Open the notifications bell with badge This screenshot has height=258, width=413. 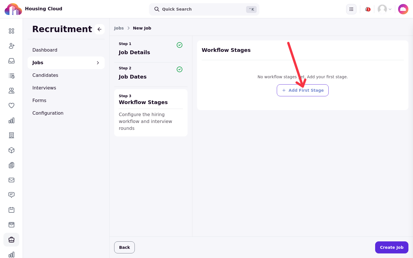pyautogui.click(x=367, y=9)
